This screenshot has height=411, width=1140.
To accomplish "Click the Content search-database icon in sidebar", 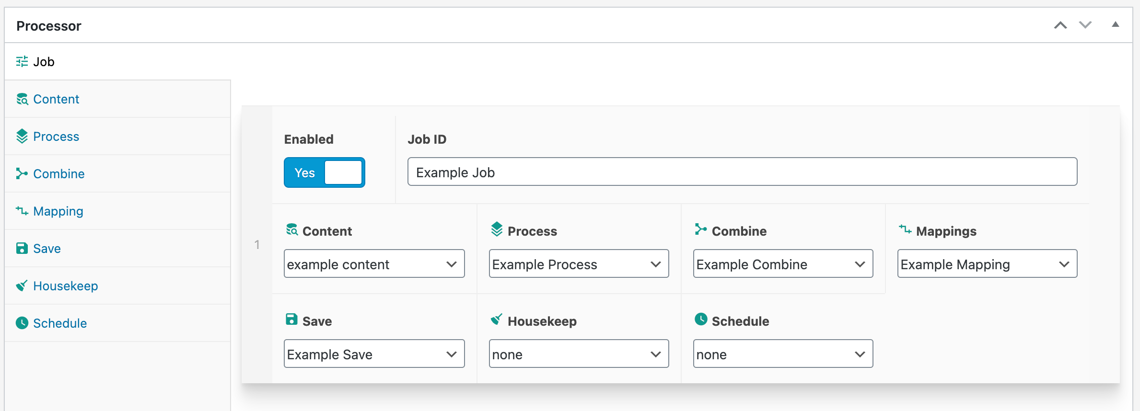I will pos(22,99).
